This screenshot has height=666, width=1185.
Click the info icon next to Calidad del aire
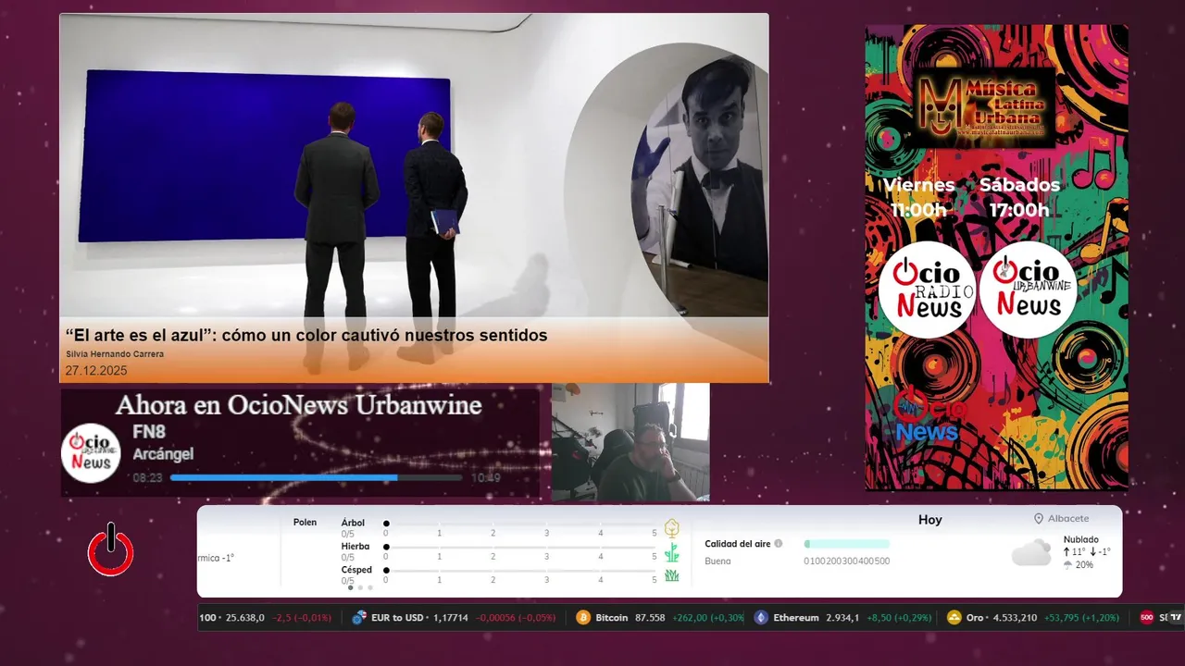[779, 544]
